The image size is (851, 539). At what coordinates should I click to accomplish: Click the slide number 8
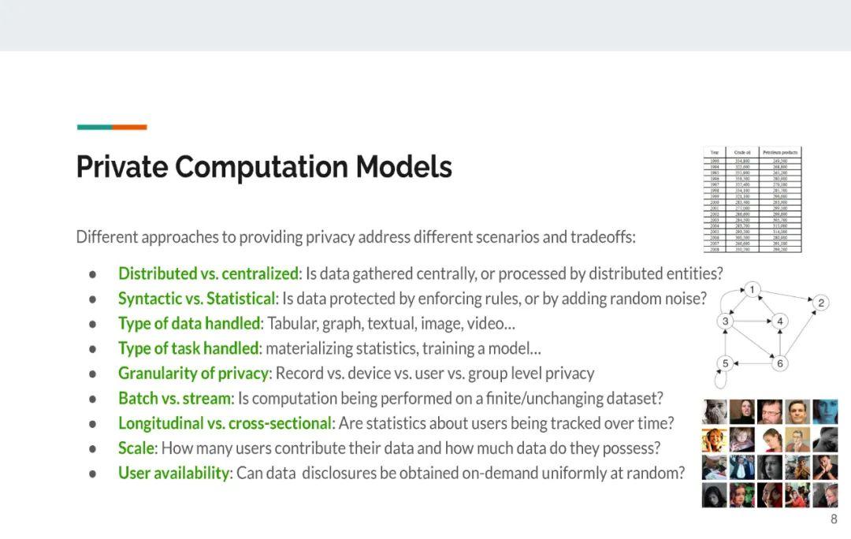(834, 519)
